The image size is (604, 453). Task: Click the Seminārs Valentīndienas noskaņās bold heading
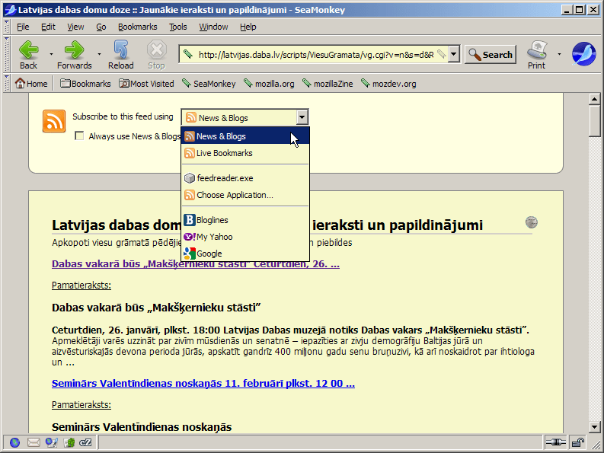pyautogui.click(x=142, y=427)
